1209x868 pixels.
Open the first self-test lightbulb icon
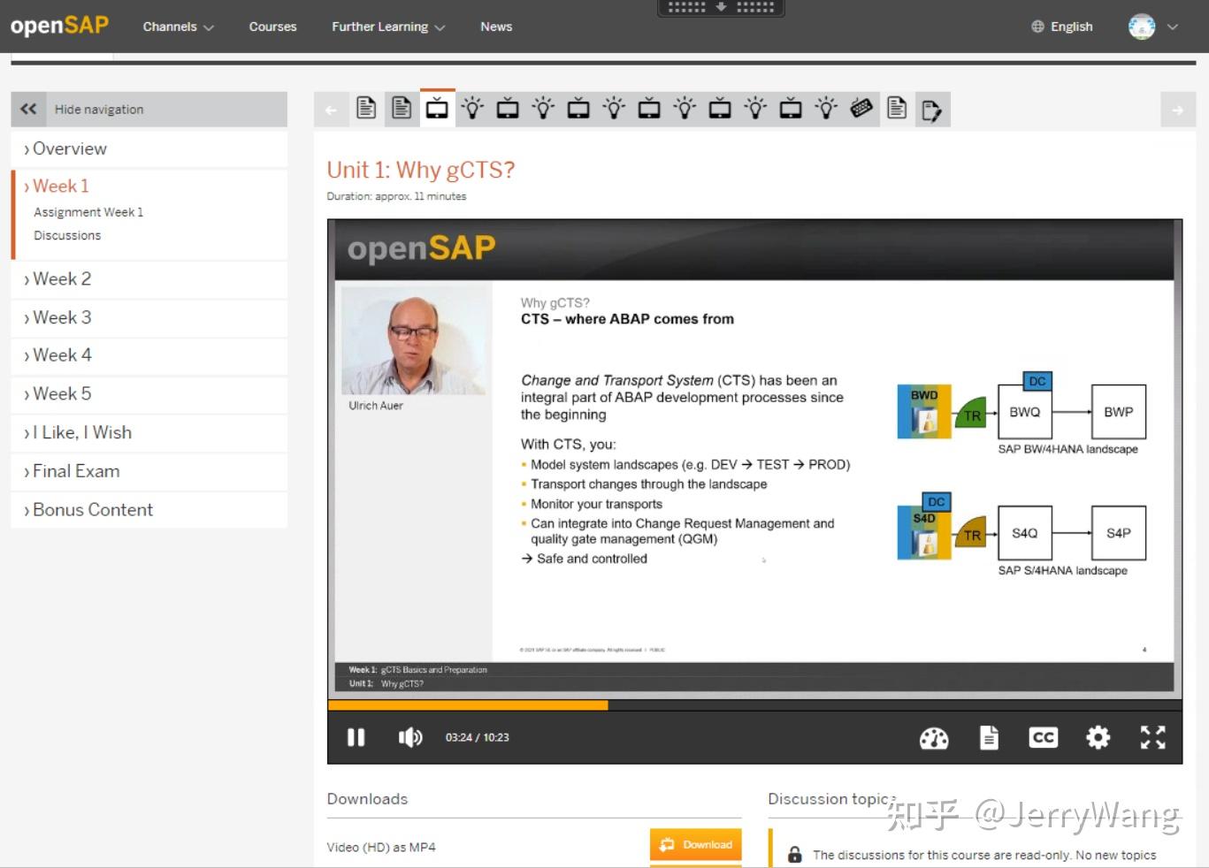472,108
